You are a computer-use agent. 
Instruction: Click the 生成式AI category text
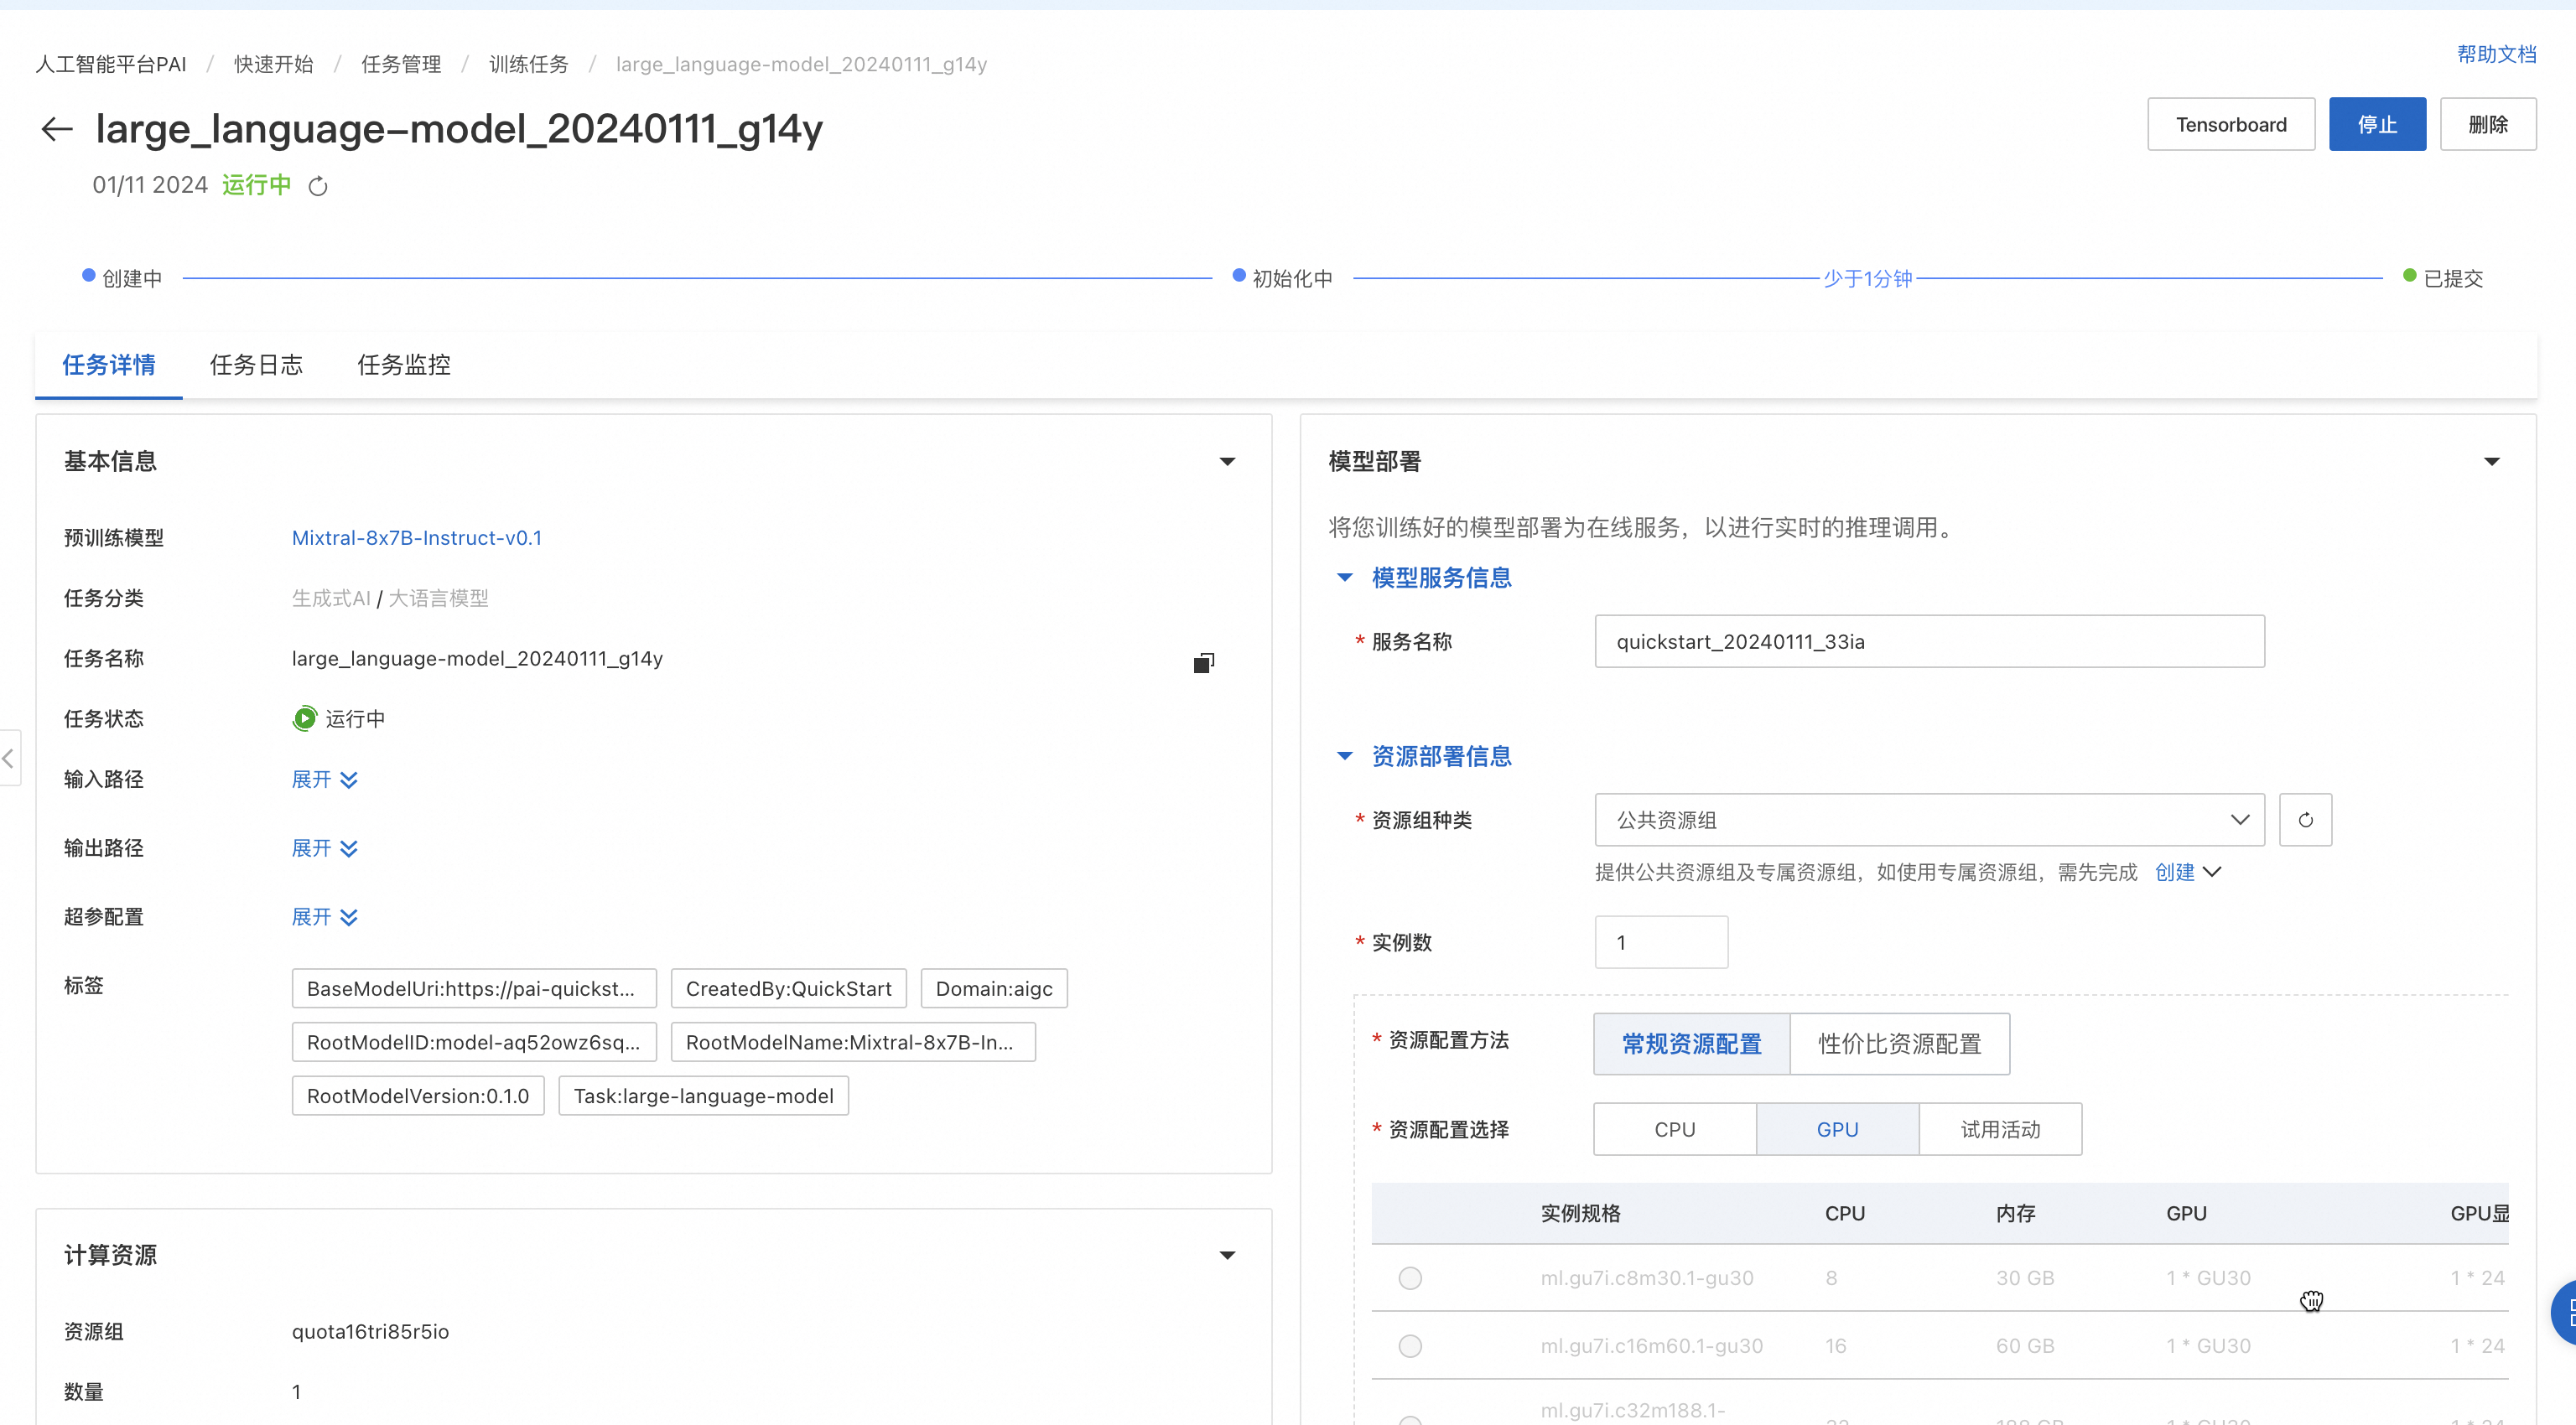331,598
